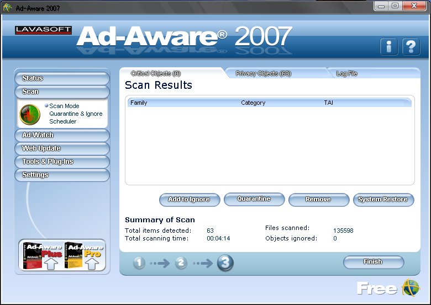Click the Ad-Aware title bar app icon
This screenshot has height=305, width=431.
click(x=7, y=7)
